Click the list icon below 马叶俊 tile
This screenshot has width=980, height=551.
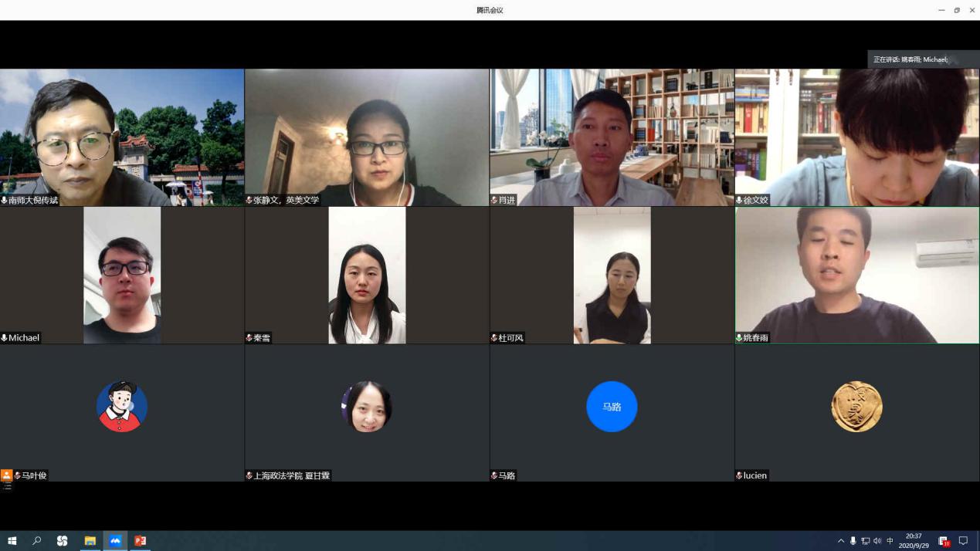[7, 487]
